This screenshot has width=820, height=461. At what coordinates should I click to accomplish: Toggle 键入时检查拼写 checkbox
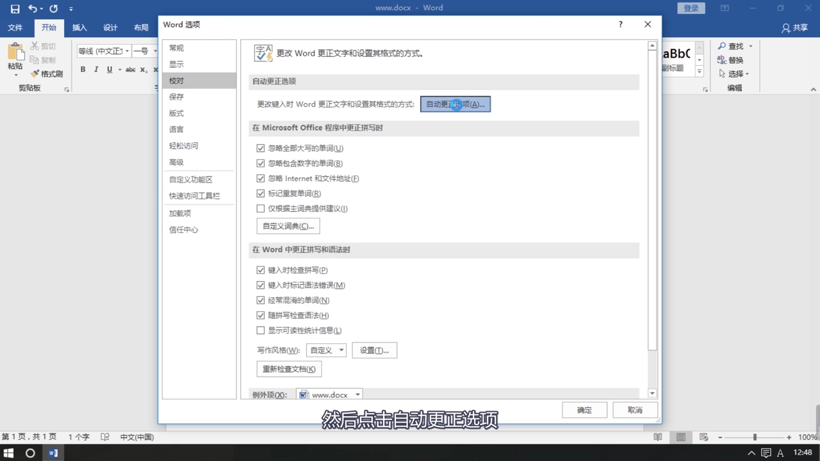[x=261, y=270]
